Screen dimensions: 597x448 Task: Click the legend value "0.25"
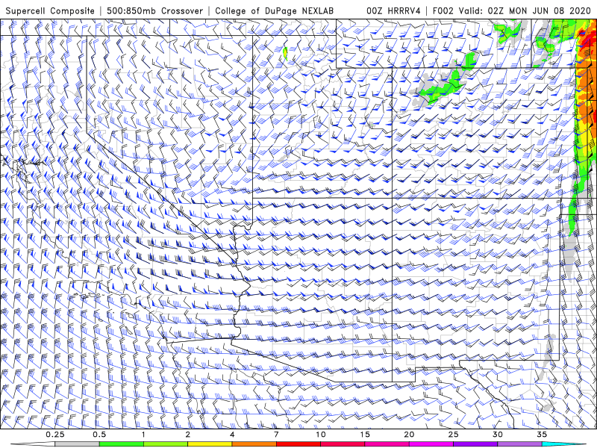click(x=55, y=435)
